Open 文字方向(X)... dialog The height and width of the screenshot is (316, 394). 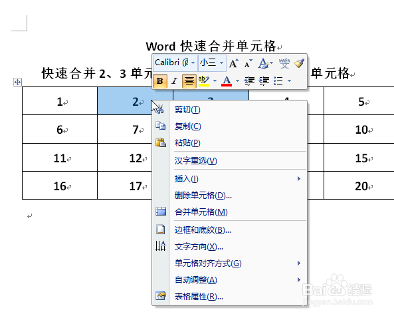point(229,247)
